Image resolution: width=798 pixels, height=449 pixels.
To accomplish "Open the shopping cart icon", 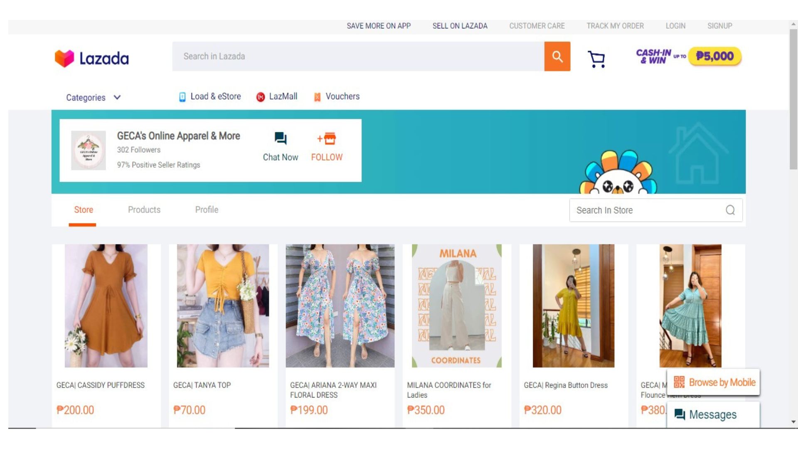I will point(596,59).
